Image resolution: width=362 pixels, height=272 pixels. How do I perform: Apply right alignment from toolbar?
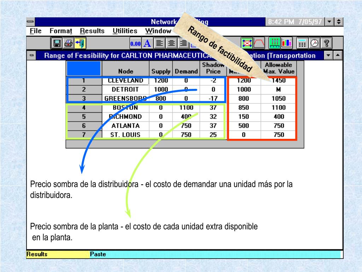183,43
